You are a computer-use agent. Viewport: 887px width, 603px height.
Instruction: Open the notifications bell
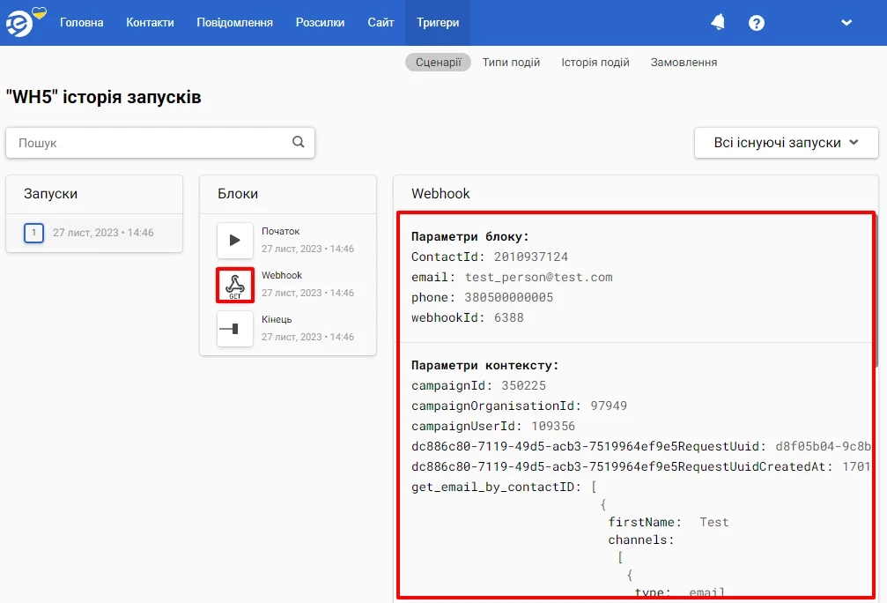pyautogui.click(x=718, y=22)
